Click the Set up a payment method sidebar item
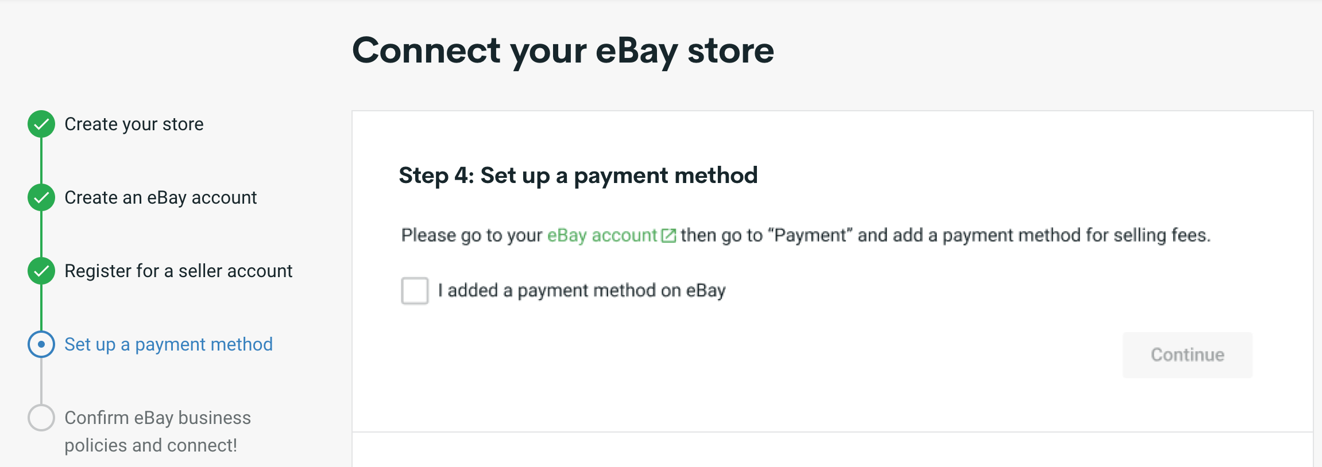 (x=168, y=344)
